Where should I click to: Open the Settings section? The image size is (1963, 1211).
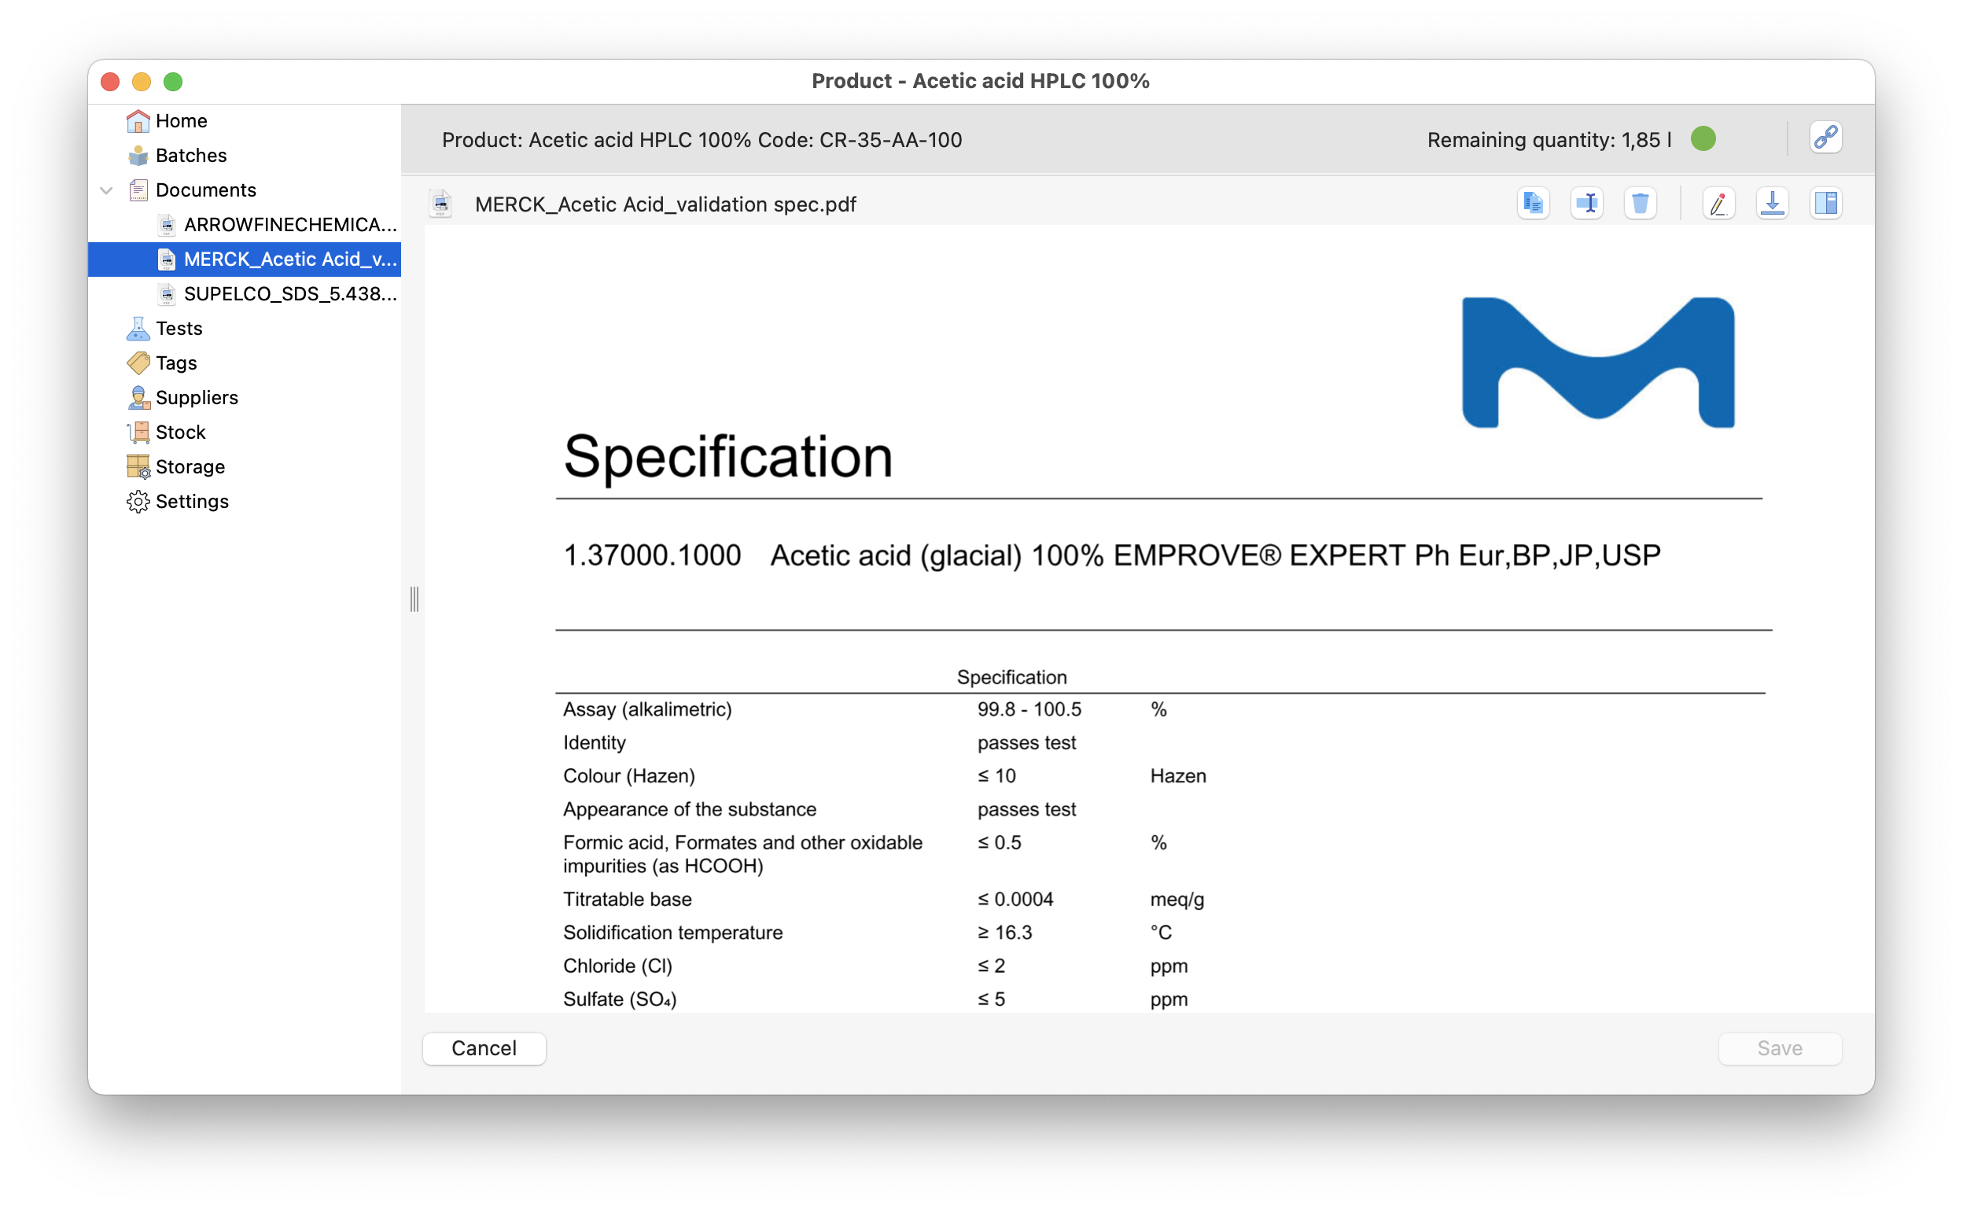192,502
